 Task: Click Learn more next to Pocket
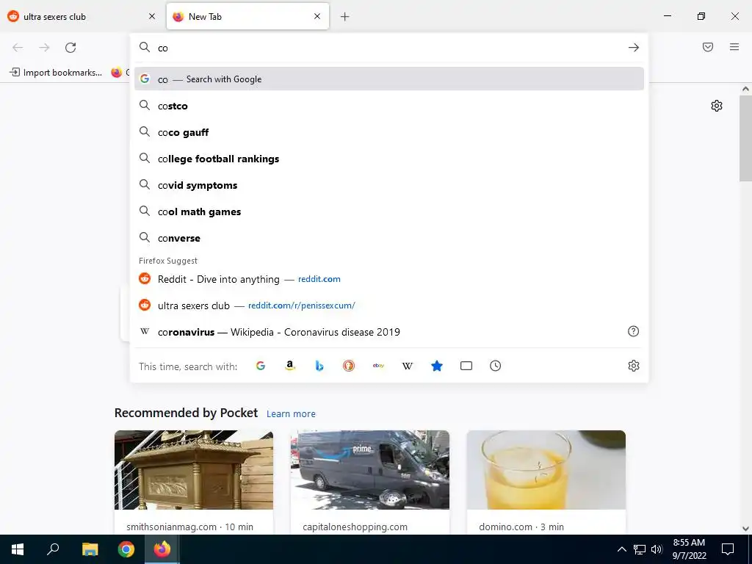pos(291,413)
